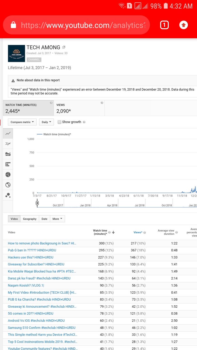Tap the browser tab count icon
The height and width of the screenshot is (350, 197).
coord(164,25)
